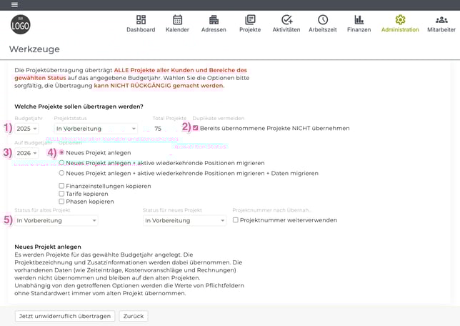Open the Administration navigation item
460x326 pixels.
click(400, 24)
